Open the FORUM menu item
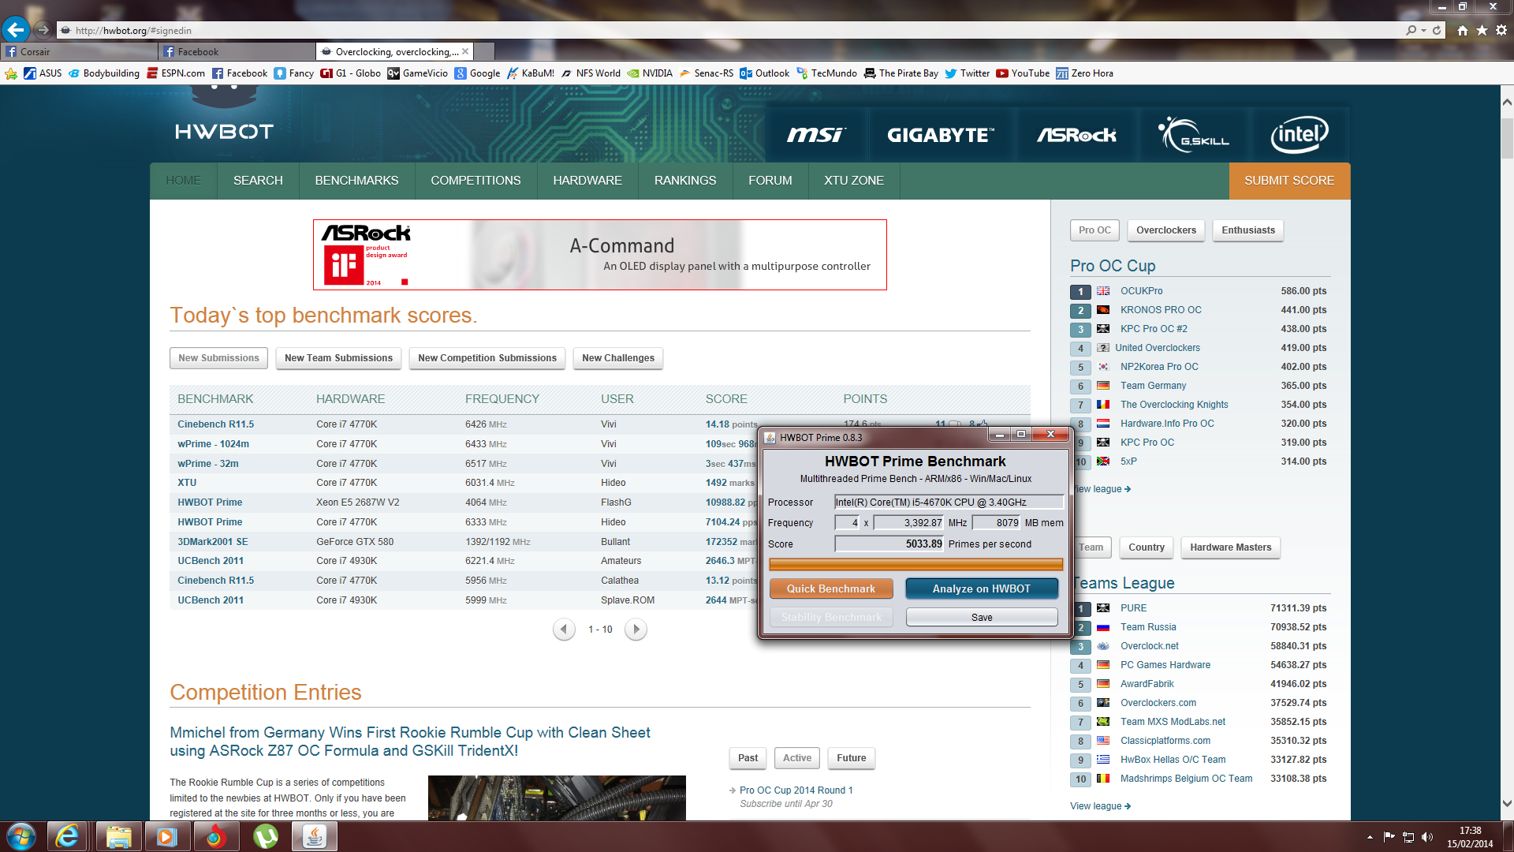 point(770,181)
